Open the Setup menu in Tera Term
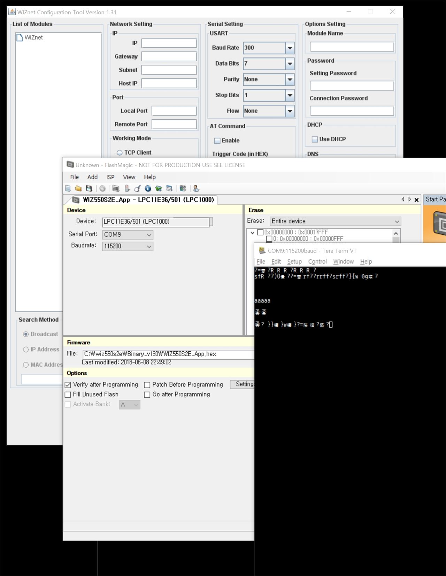 pyautogui.click(x=294, y=262)
